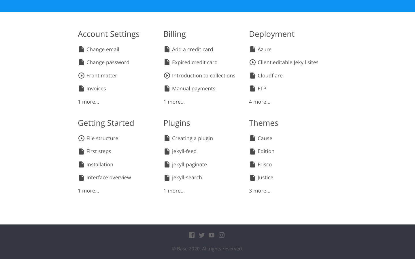This screenshot has width=415, height=259.
Task: Click the document icon beside jekyll-search
Action: [x=167, y=178]
